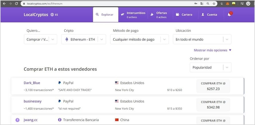Open seller jwang.cc profile

pos(31,120)
